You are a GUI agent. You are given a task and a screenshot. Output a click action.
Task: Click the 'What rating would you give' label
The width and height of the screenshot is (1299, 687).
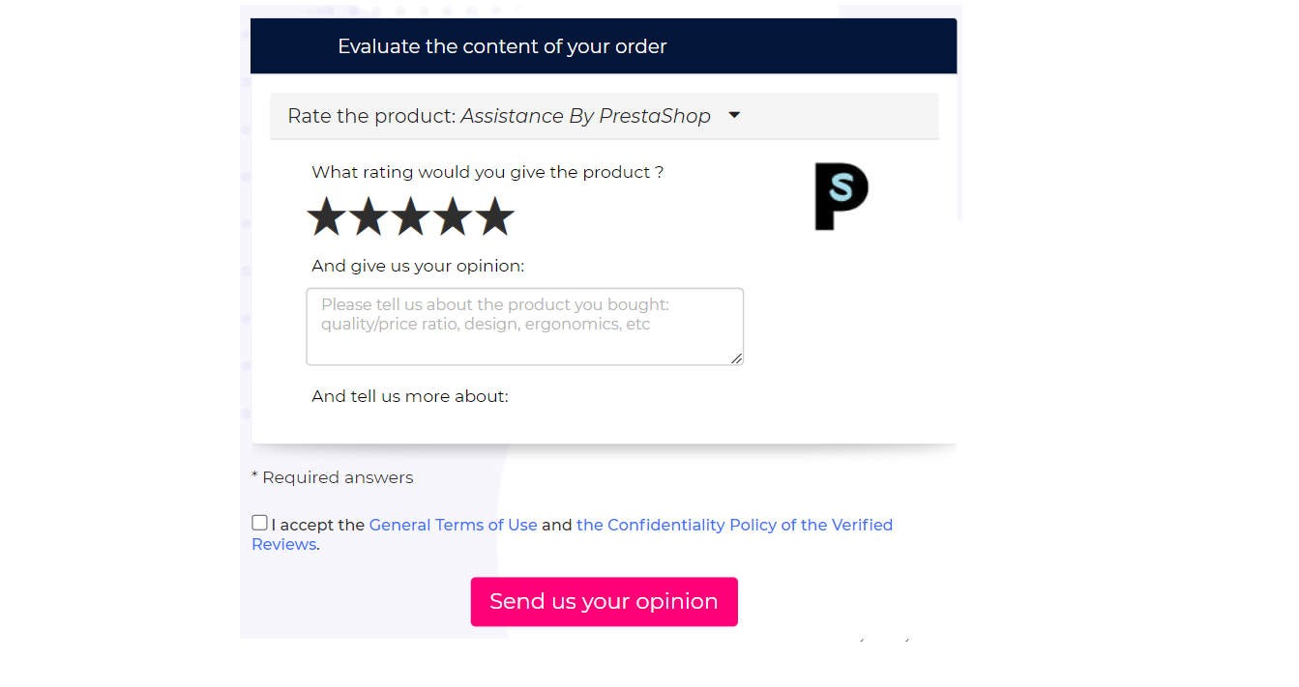click(x=487, y=172)
